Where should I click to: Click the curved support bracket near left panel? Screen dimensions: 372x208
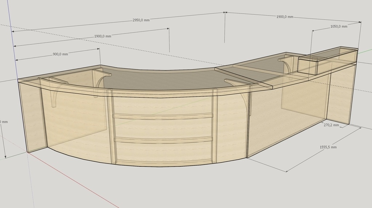click(54, 98)
